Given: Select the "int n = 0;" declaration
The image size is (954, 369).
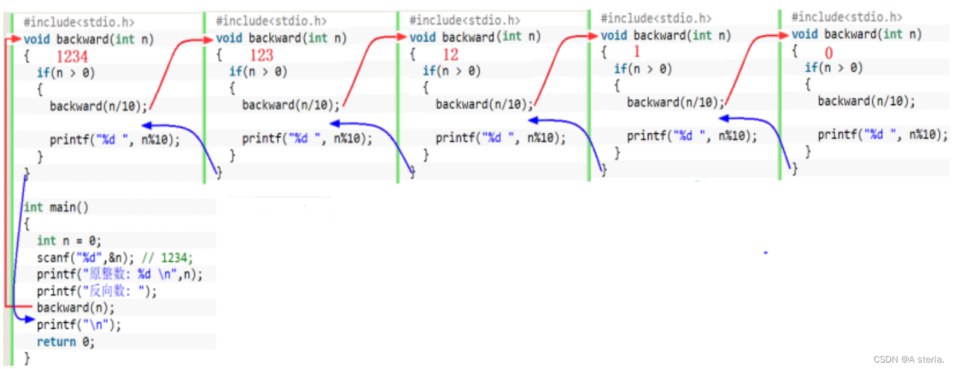Looking at the screenshot, I should [69, 241].
